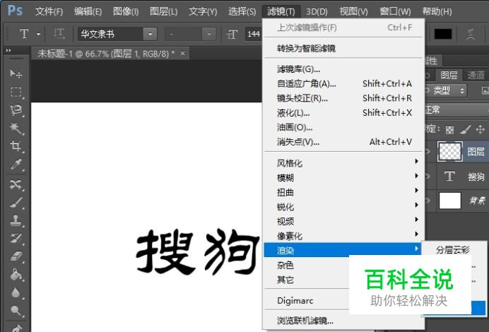Expand the 模糊 submenu

pyautogui.click(x=343, y=178)
